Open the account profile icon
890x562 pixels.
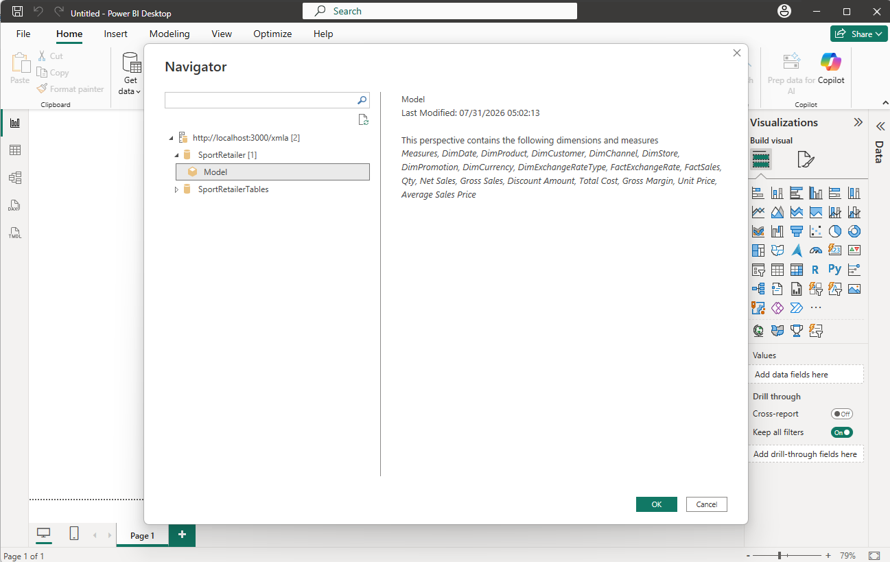pyautogui.click(x=784, y=12)
